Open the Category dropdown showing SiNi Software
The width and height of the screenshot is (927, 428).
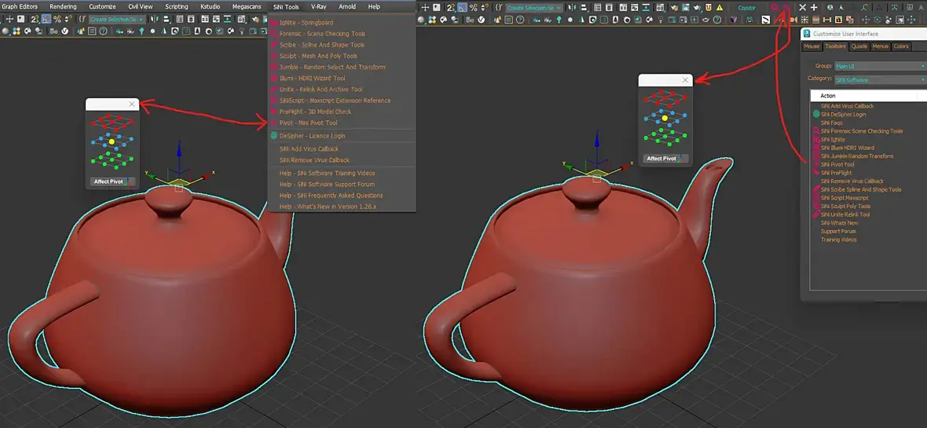[x=881, y=79]
